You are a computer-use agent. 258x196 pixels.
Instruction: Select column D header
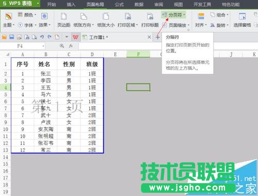coord(92,55)
